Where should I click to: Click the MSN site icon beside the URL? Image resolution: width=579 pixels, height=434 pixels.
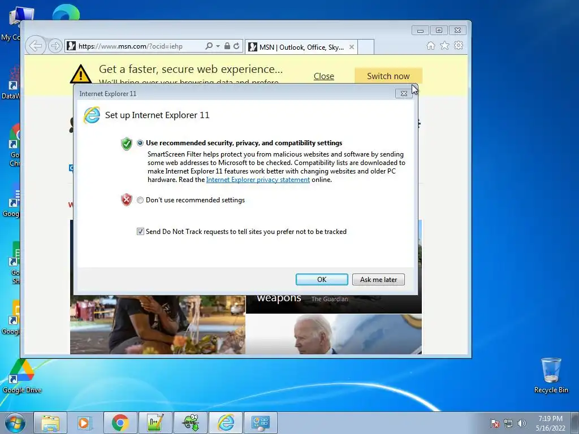coord(71,46)
